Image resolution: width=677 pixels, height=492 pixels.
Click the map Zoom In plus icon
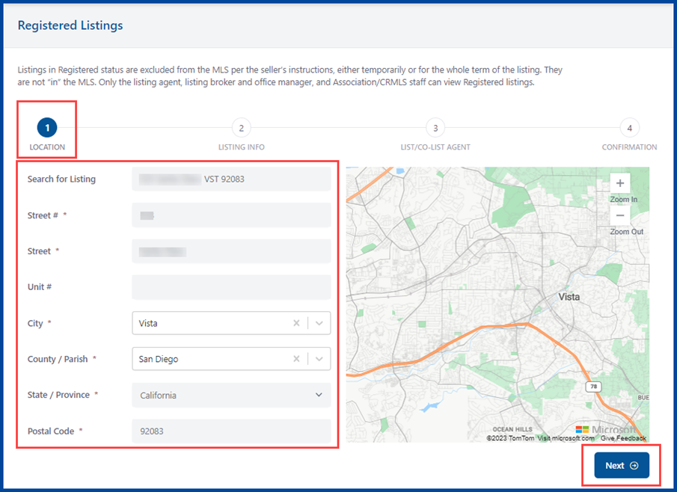[x=619, y=183]
